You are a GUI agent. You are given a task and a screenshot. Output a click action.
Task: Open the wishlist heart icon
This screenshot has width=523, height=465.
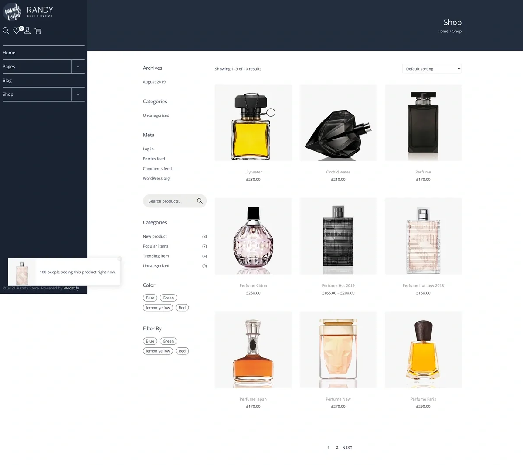[x=17, y=31]
